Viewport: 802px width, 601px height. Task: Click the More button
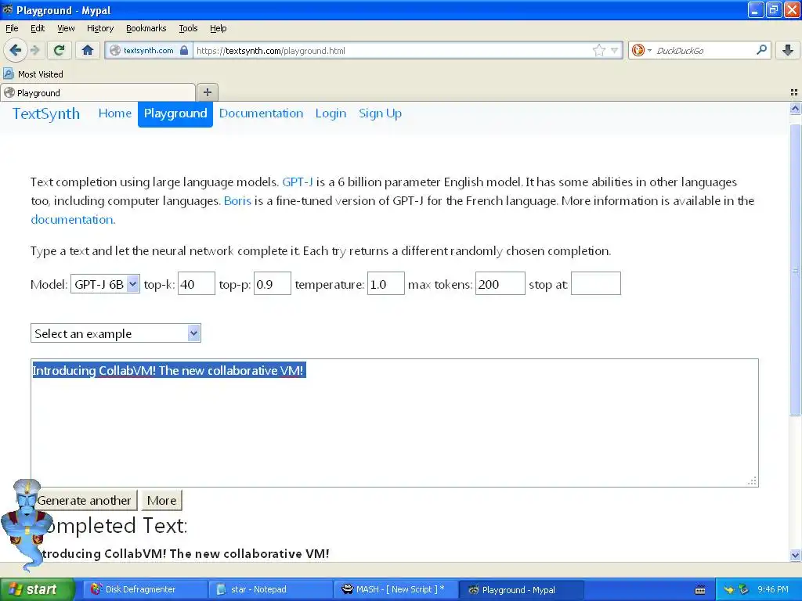[x=161, y=500]
